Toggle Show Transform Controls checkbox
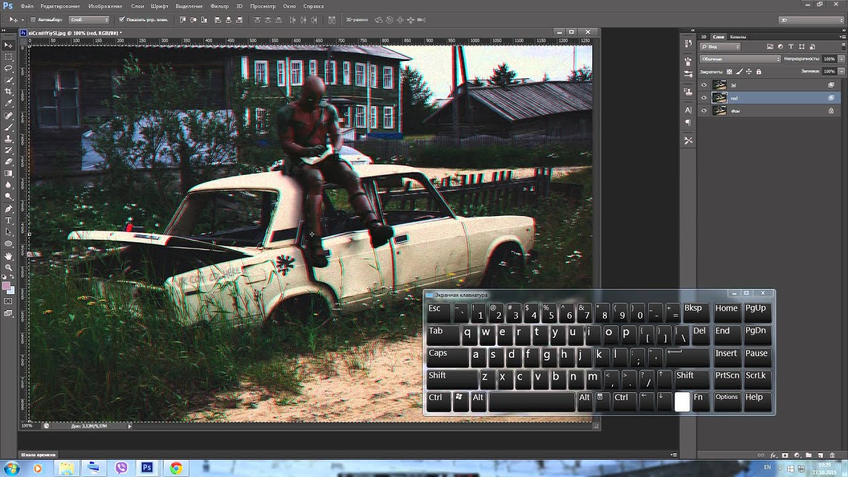 pyautogui.click(x=121, y=20)
